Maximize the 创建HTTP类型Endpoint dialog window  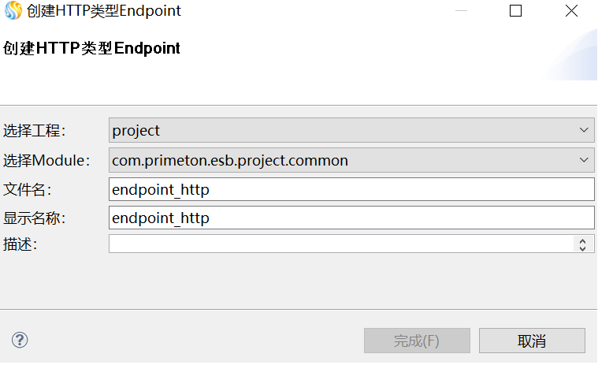coord(516,11)
